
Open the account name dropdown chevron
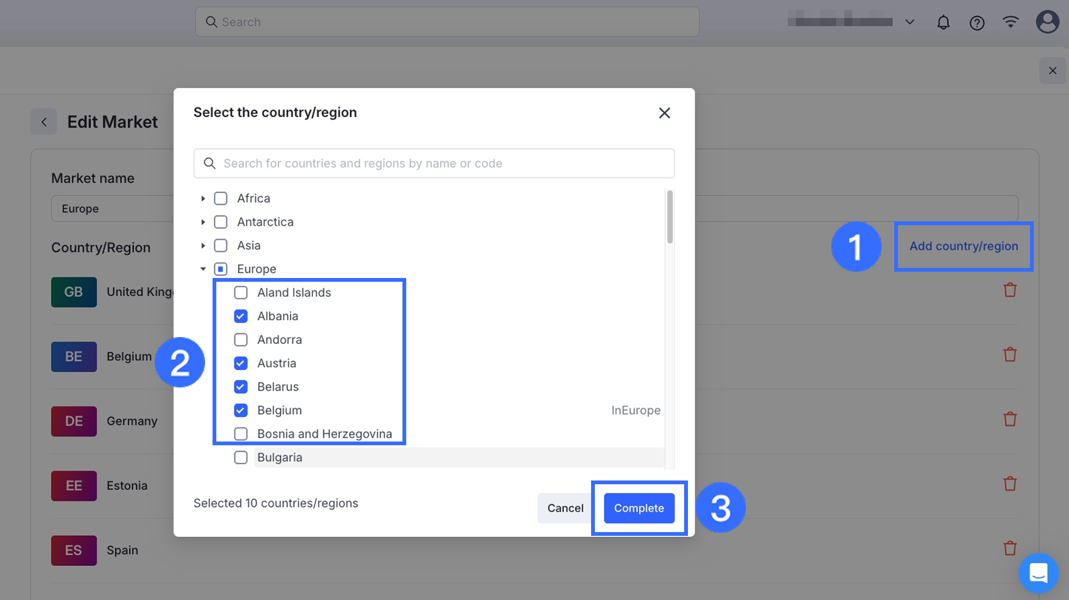point(909,22)
